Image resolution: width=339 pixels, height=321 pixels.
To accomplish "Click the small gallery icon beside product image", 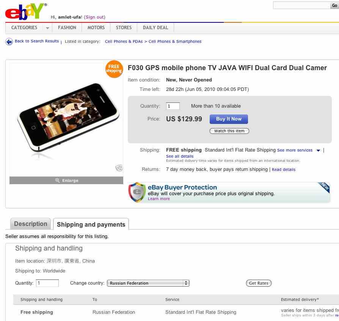I will point(119,168).
